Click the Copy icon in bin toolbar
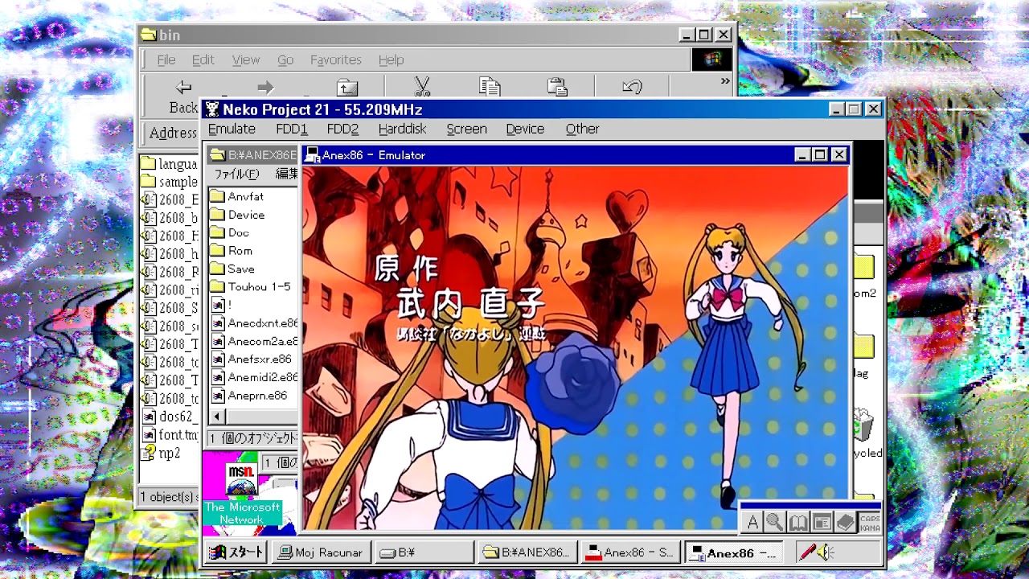 tap(490, 86)
